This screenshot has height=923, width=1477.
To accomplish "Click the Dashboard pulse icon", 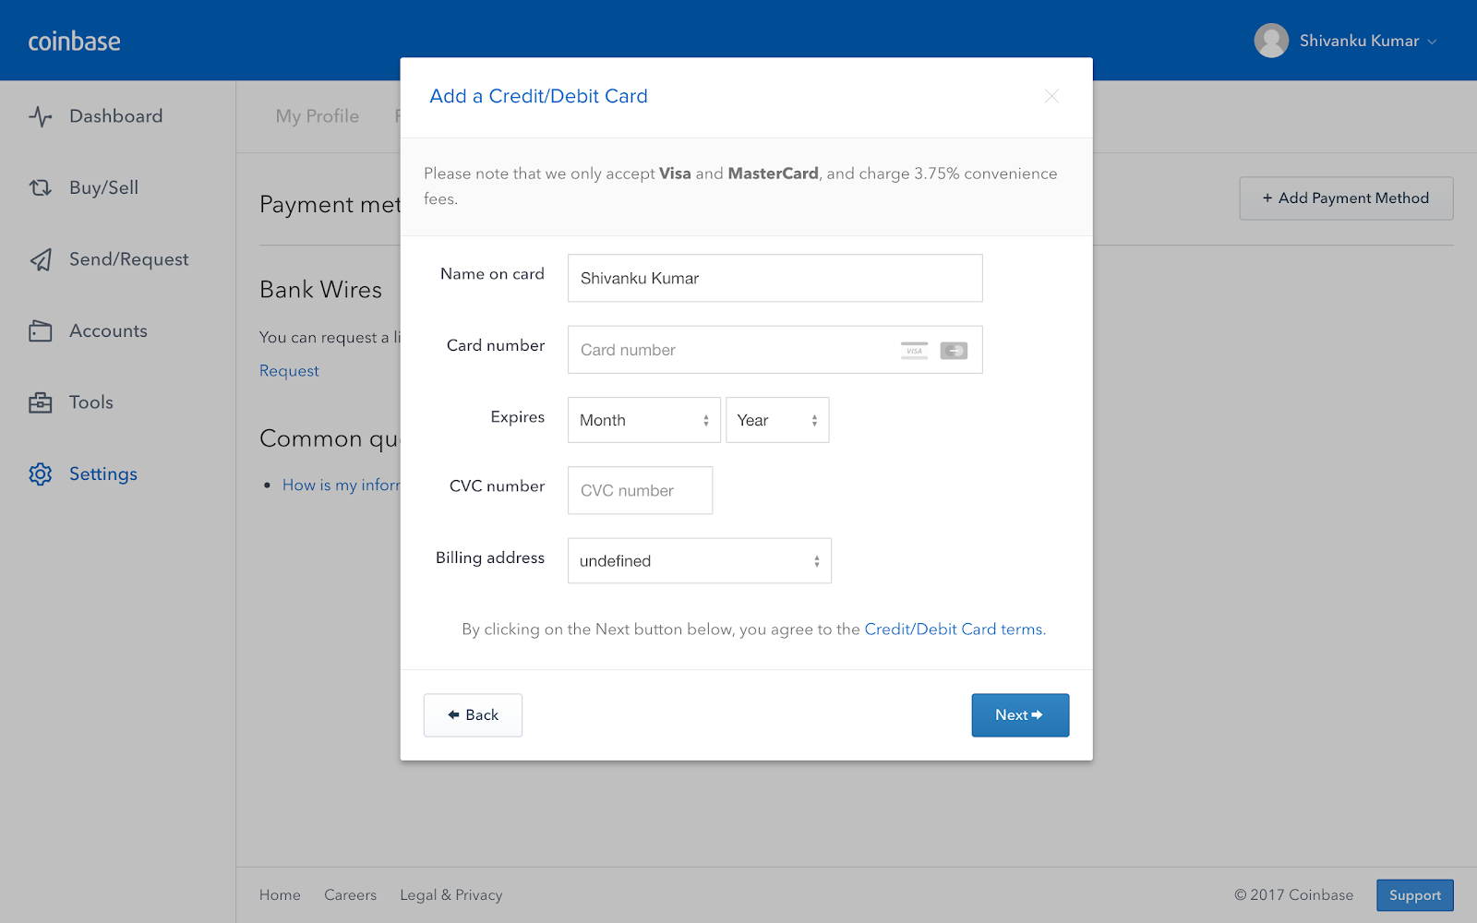I will 40,116.
